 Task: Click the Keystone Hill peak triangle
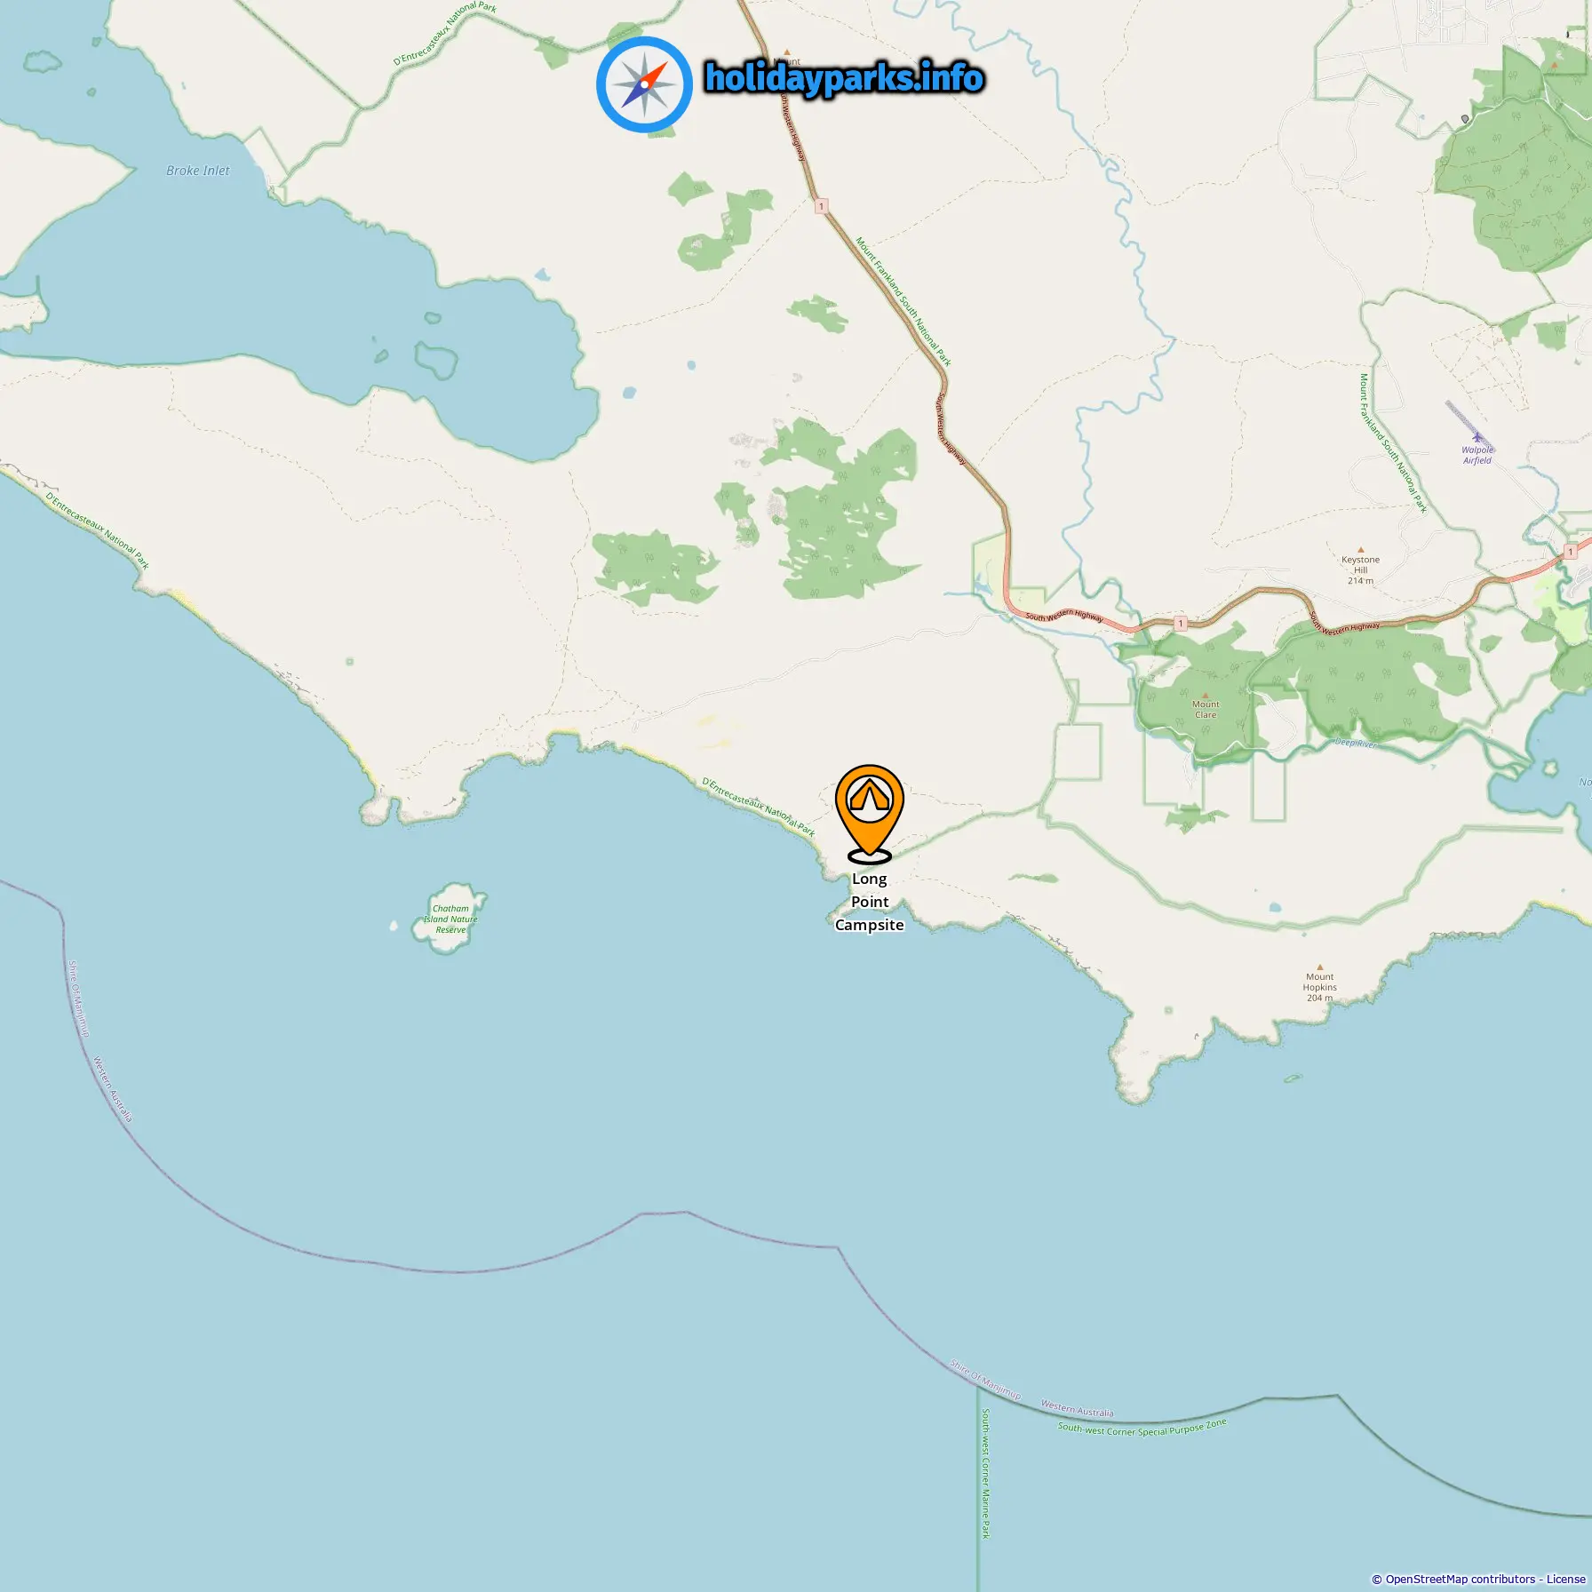pos(1360,550)
